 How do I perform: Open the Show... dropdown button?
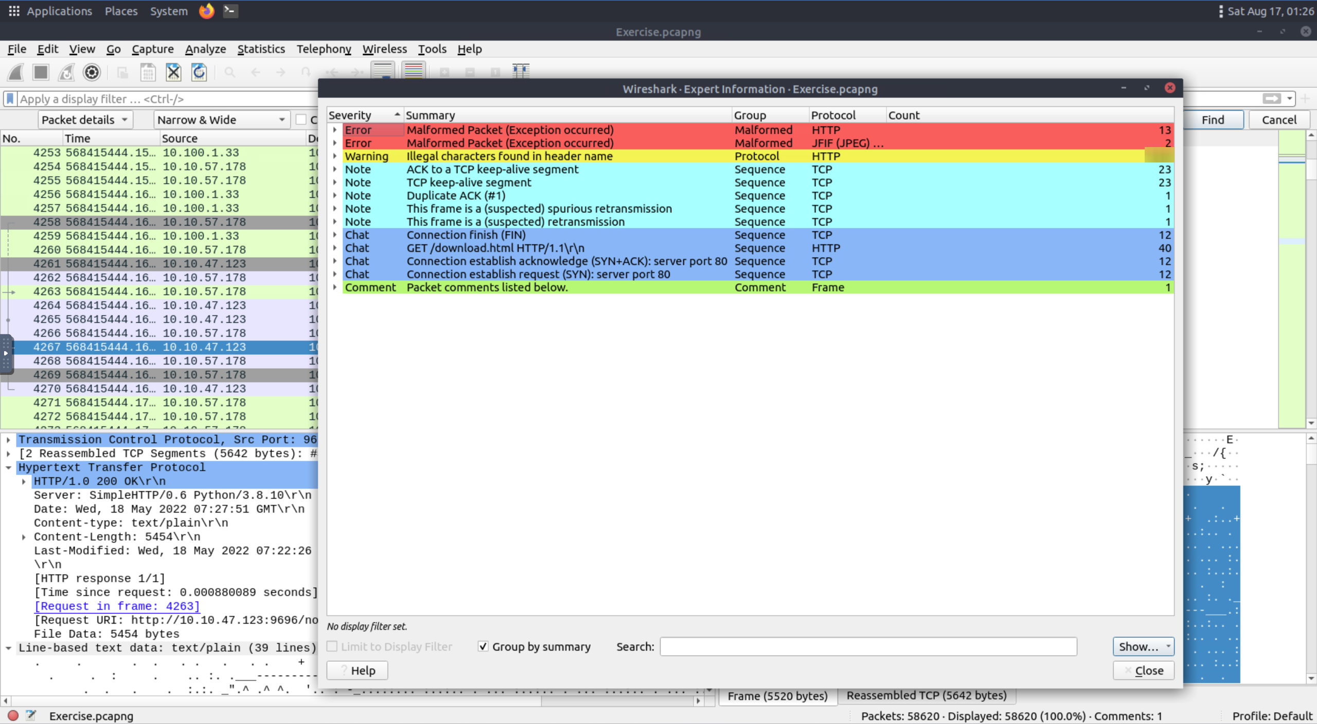click(1143, 646)
